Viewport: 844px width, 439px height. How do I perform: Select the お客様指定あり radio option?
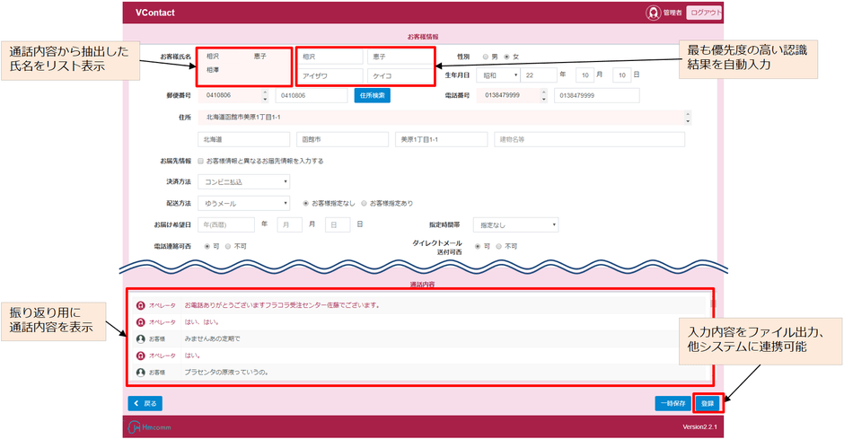coord(365,203)
